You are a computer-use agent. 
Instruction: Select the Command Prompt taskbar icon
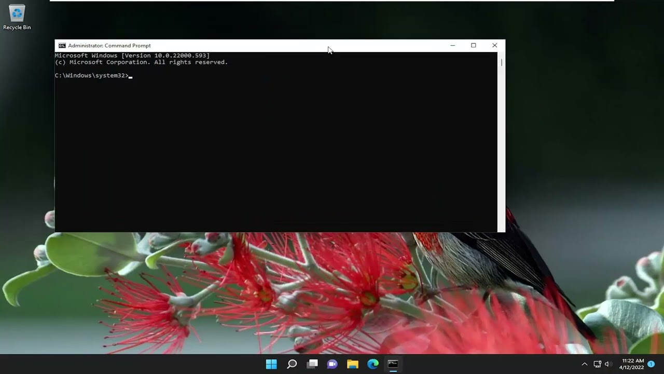point(393,364)
